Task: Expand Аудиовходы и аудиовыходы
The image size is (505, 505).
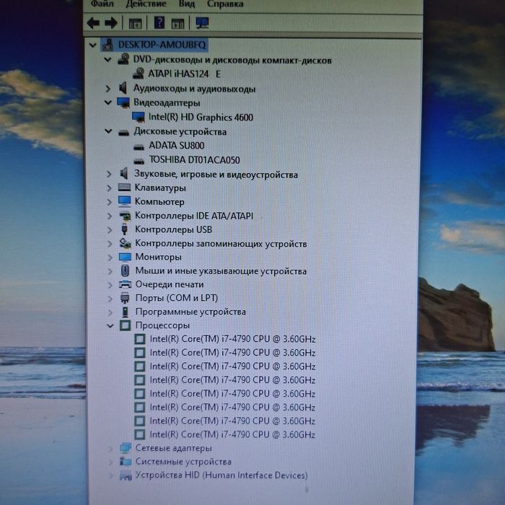Action: [x=108, y=89]
